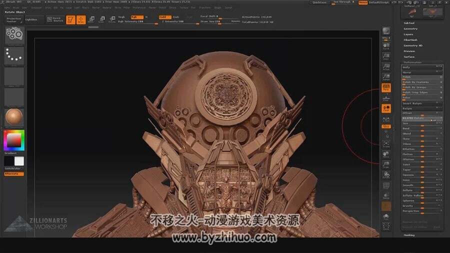Click the Quick Sketch icon button

(55, 19)
